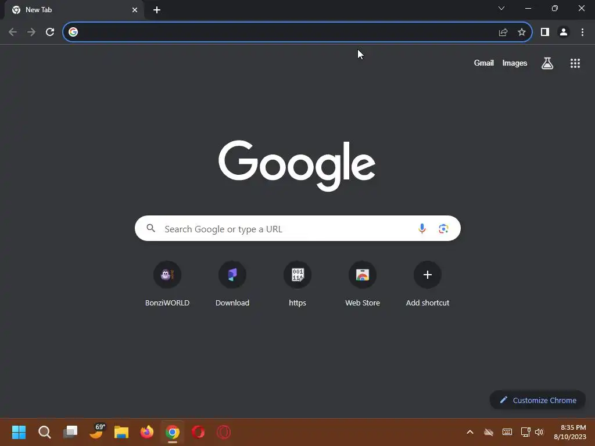Click magnifier icon in search box
595x446 pixels.
coord(151,228)
